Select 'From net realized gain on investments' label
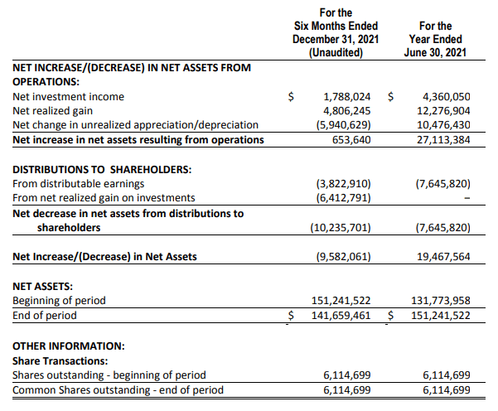Screen dimensions: 498x411 (x=104, y=198)
